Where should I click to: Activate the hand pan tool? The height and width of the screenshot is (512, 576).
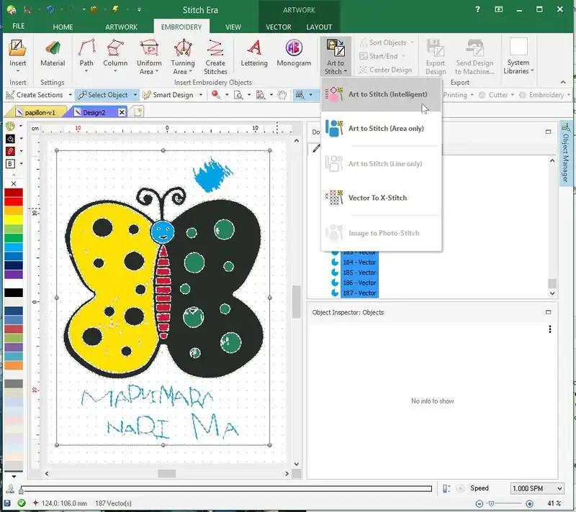point(283,95)
